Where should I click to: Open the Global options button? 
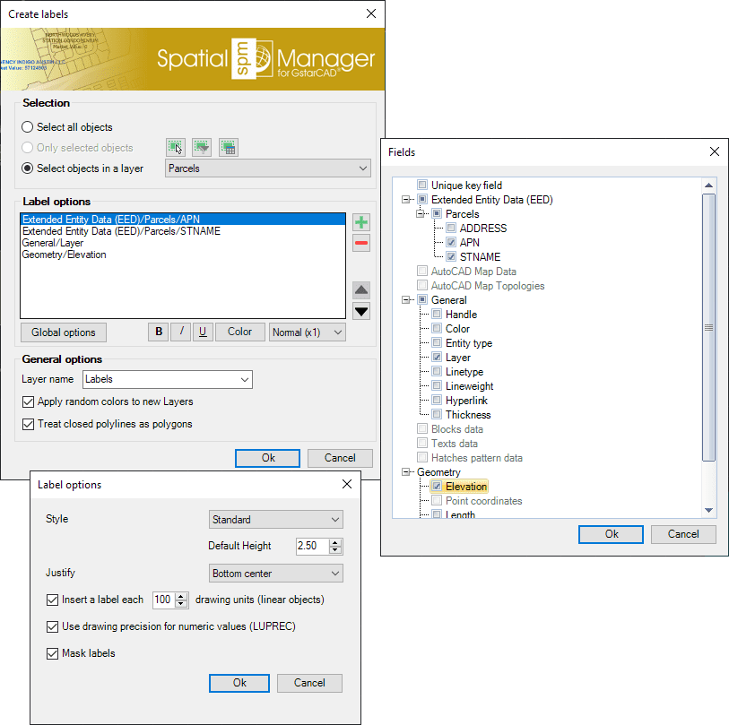tap(63, 332)
